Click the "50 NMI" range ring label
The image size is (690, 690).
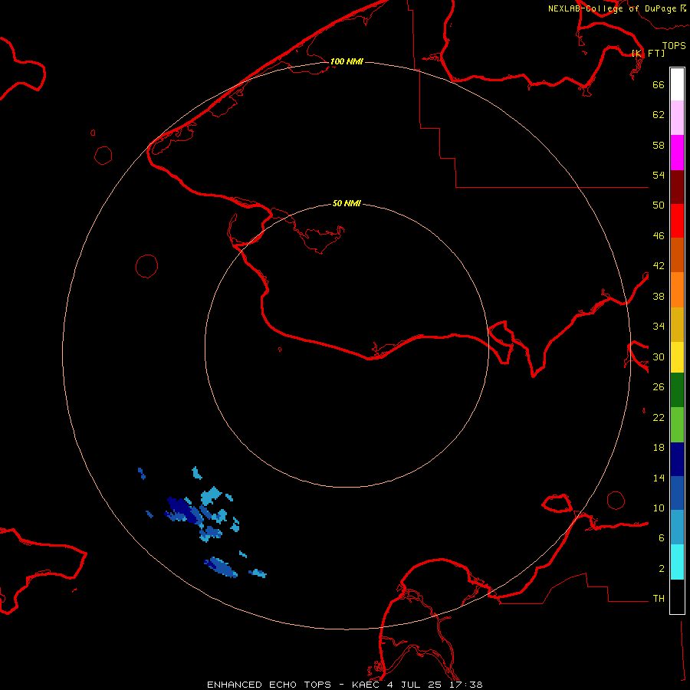coord(347,203)
